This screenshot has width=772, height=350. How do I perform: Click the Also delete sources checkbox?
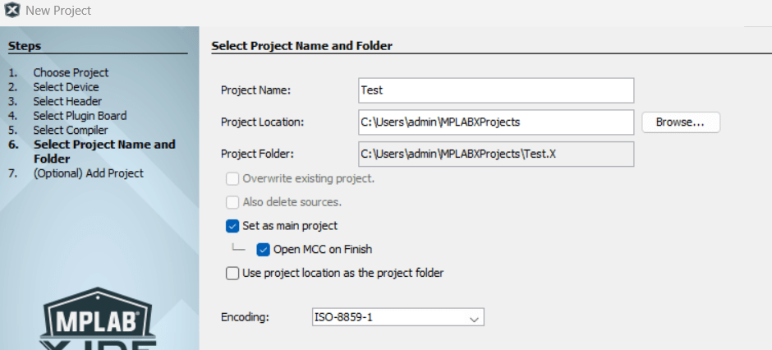(x=232, y=202)
